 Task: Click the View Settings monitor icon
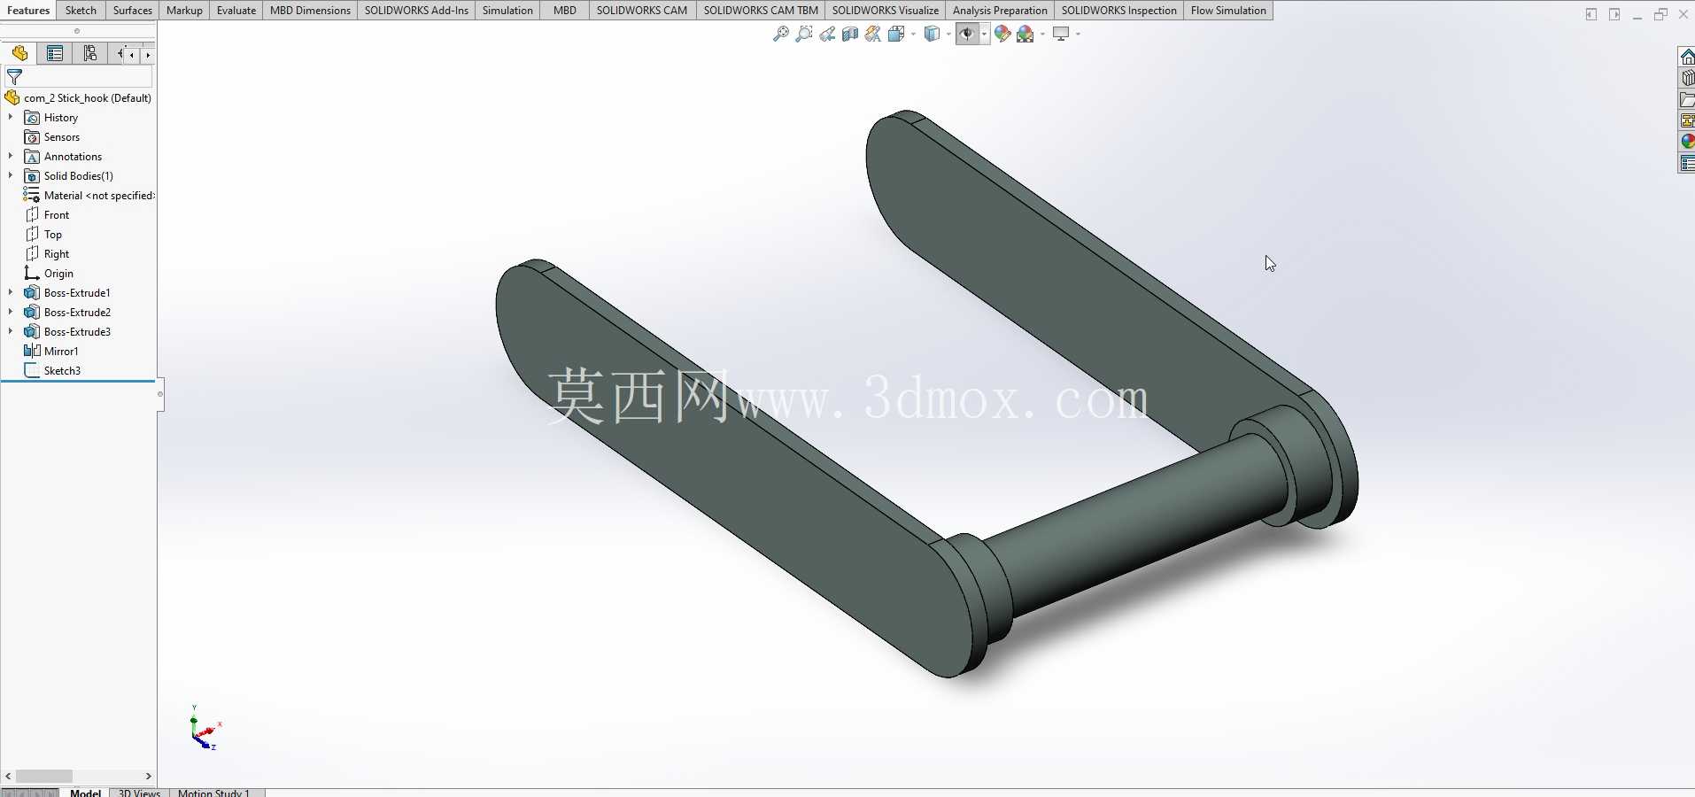[1061, 34]
